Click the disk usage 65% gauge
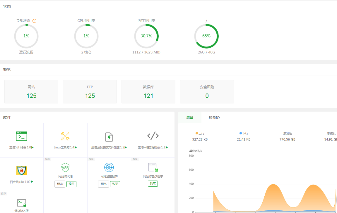 coord(206,36)
